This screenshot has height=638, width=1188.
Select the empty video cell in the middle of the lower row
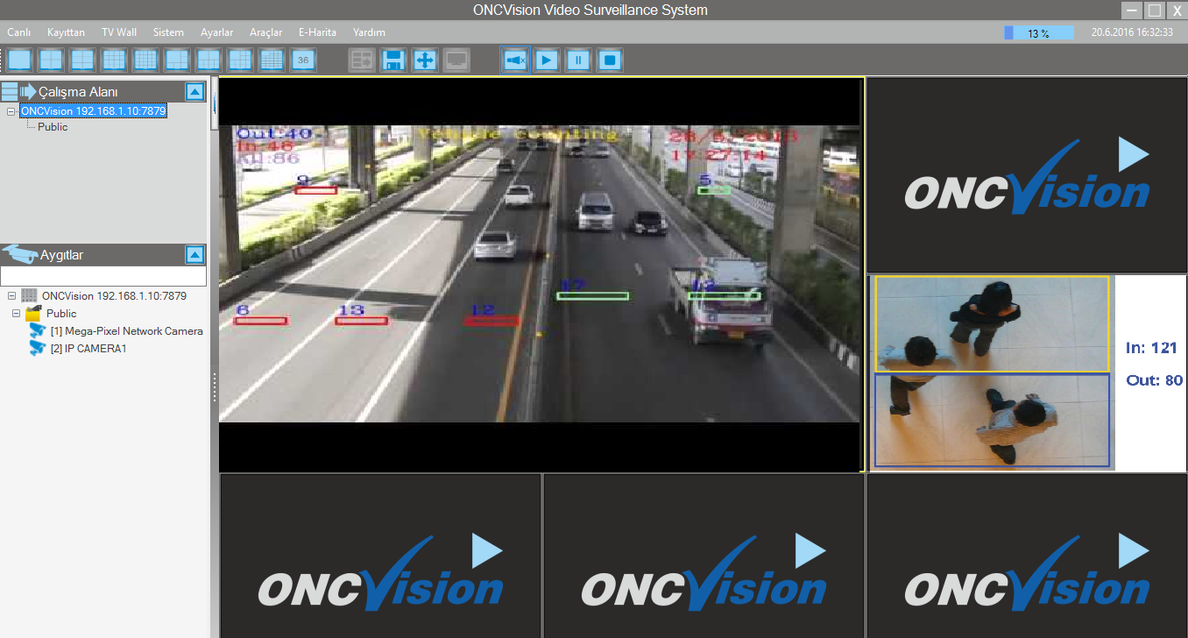[x=704, y=556]
